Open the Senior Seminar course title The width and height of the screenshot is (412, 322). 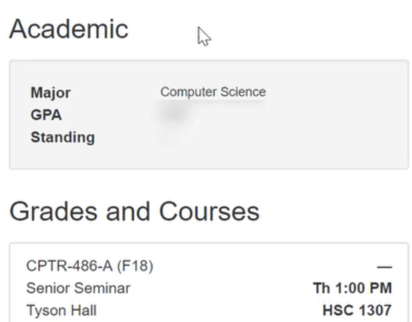click(x=78, y=288)
